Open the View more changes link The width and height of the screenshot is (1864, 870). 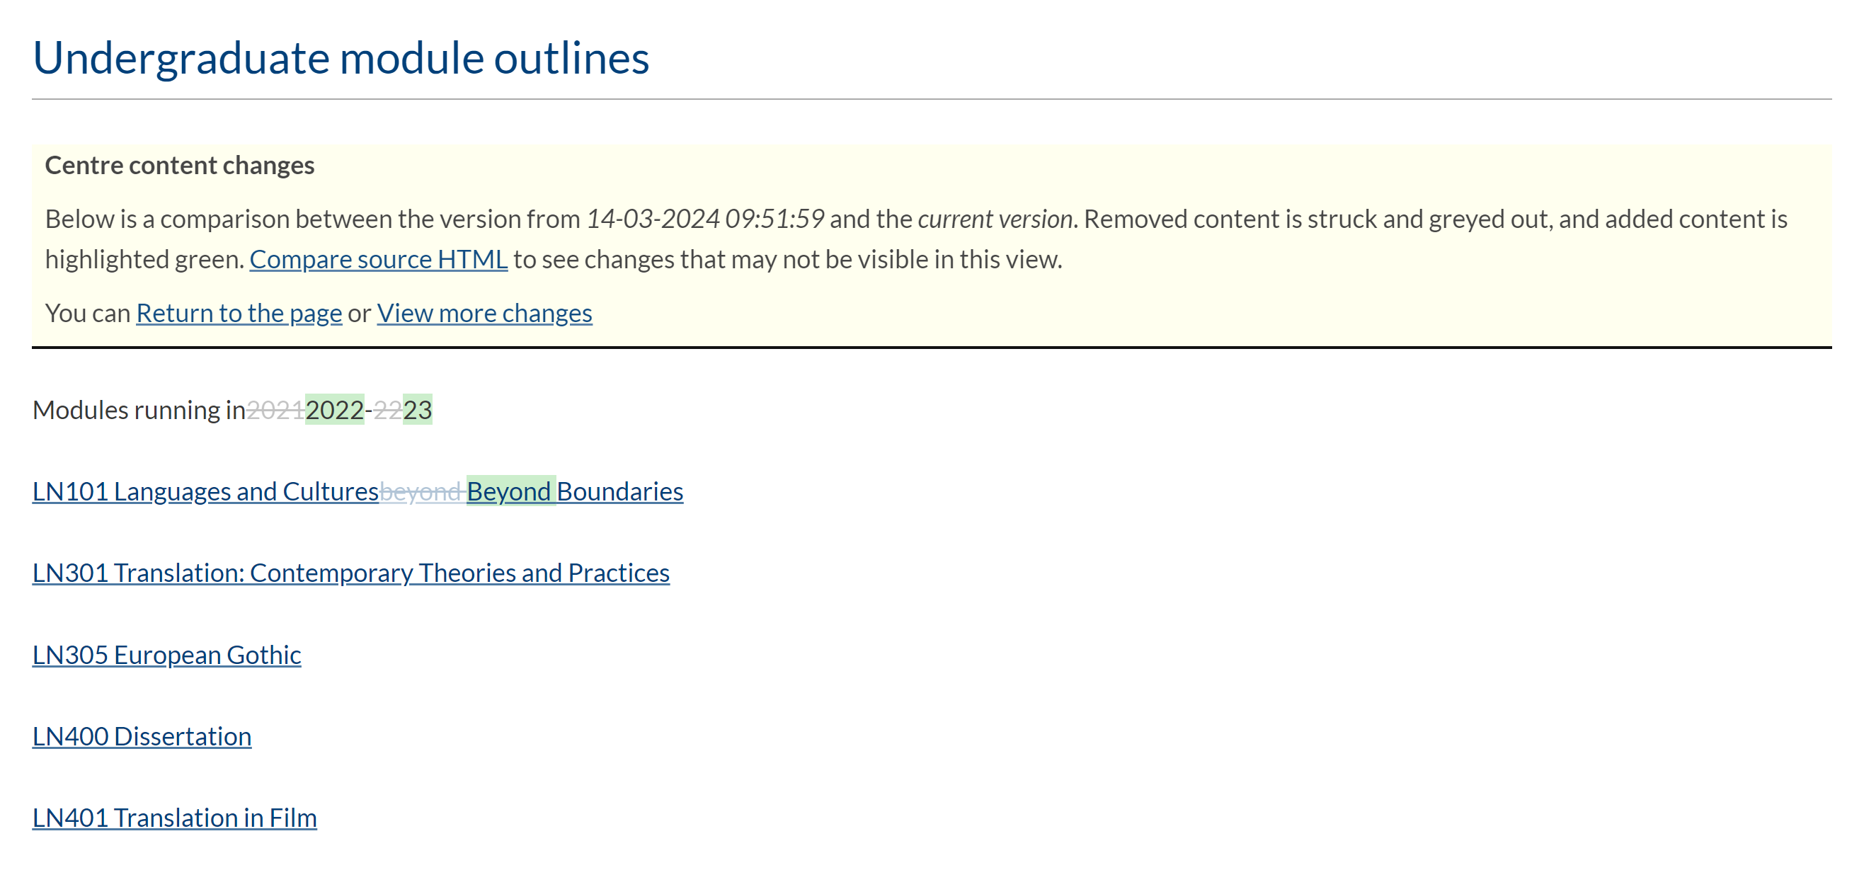pyautogui.click(x=484, y=313)
